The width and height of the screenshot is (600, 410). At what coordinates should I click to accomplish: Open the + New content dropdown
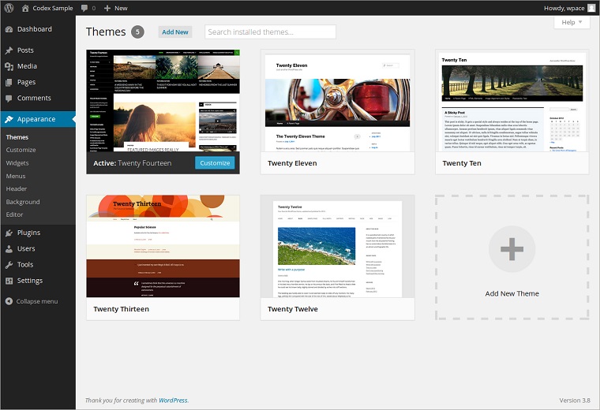tap(115, 8)
